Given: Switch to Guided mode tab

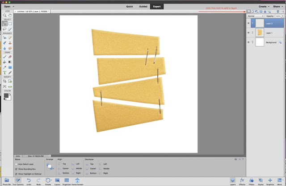Looking at the screenshot, I should click(143, 7).
